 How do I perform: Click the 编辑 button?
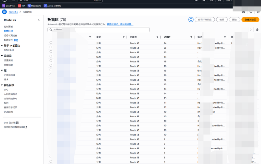click(222, 20)
